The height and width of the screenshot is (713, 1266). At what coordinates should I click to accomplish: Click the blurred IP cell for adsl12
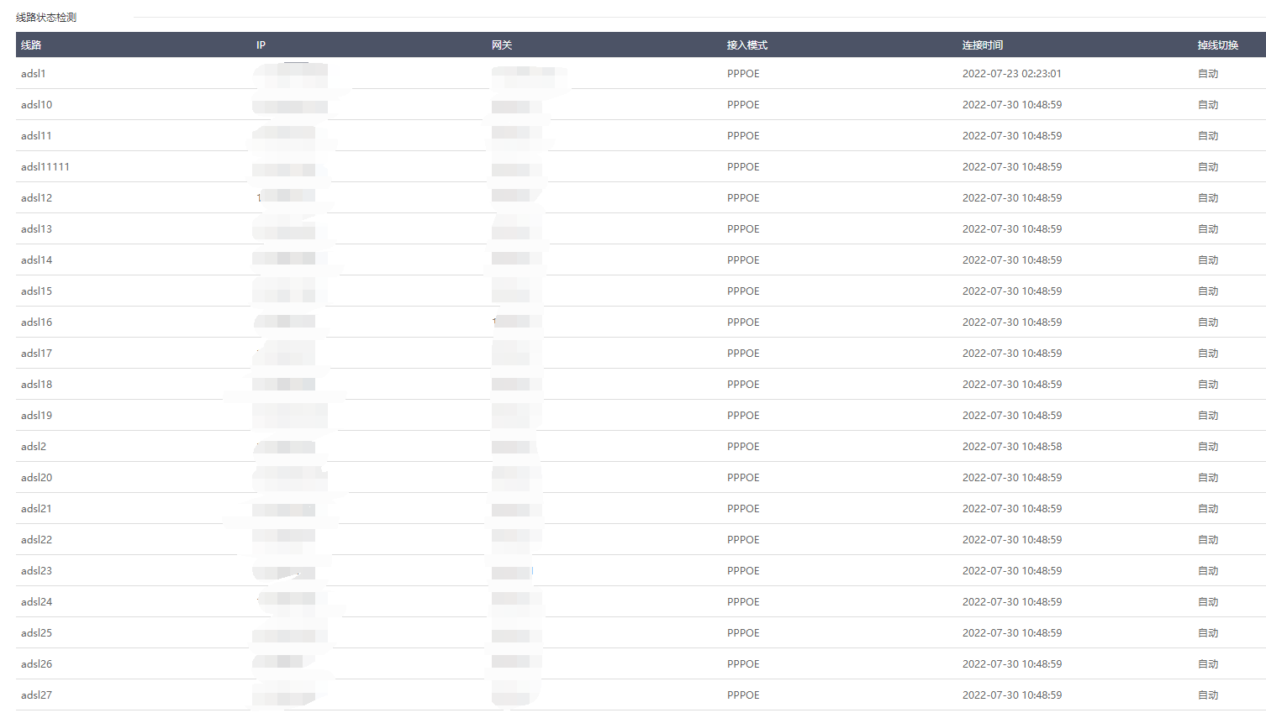[286, 198]
